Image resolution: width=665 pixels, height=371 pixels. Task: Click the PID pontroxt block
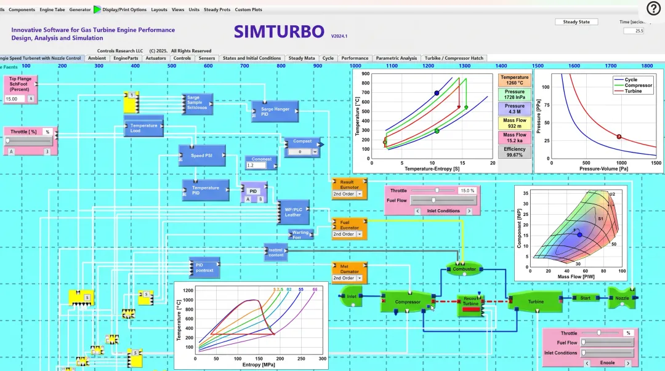(x=204, y=268)
